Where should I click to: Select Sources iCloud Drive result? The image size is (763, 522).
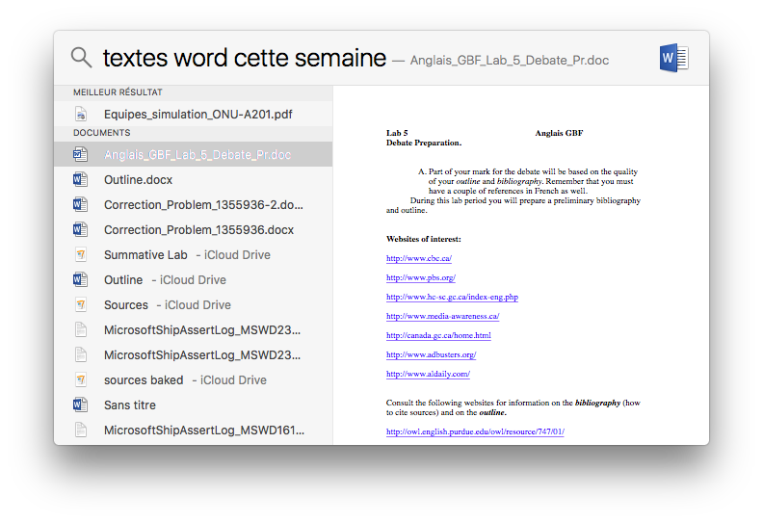(x=194, y=304)
